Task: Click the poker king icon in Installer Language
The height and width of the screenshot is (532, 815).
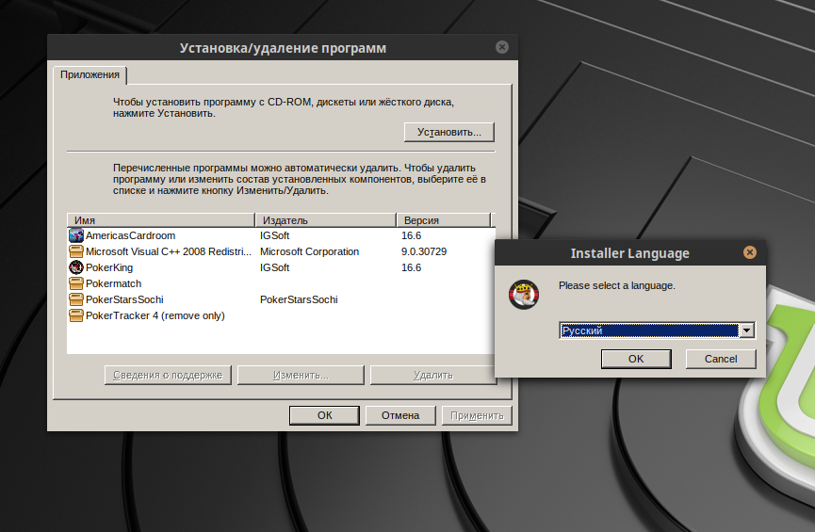Action: pos(524,295)
